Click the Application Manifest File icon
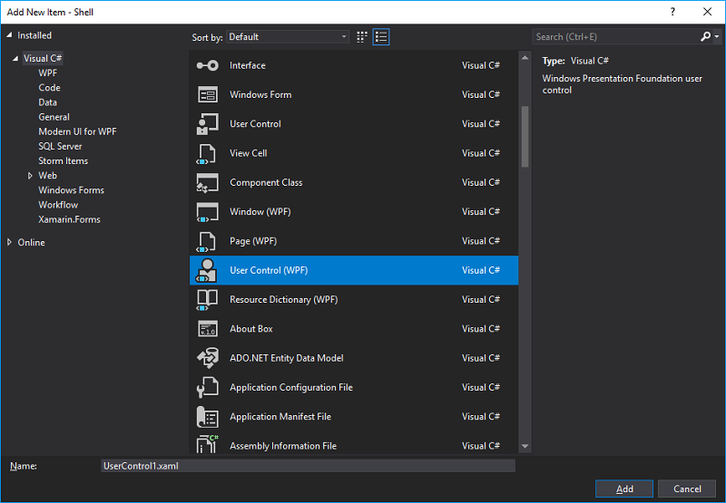The image size is (726, 503). (x=208, y=417)
